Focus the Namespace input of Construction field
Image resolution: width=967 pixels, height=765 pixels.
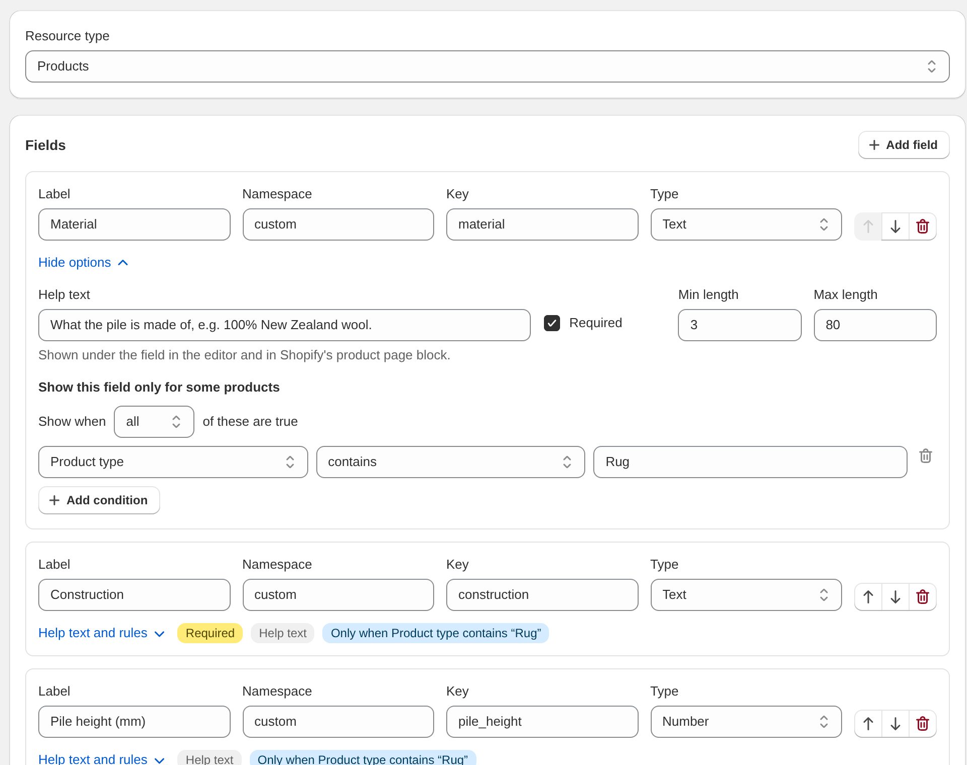[x=338, y=595]
